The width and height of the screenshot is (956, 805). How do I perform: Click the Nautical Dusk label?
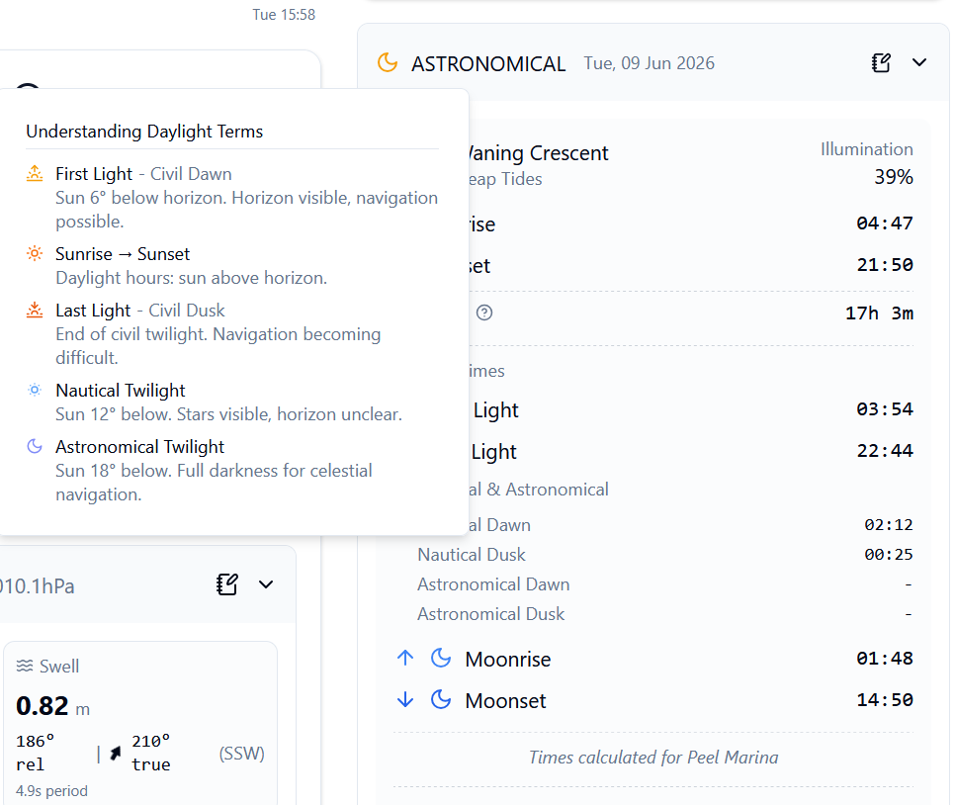point(472,555)
